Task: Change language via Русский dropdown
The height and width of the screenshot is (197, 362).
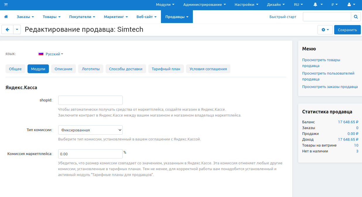Action: pos(51,54)
